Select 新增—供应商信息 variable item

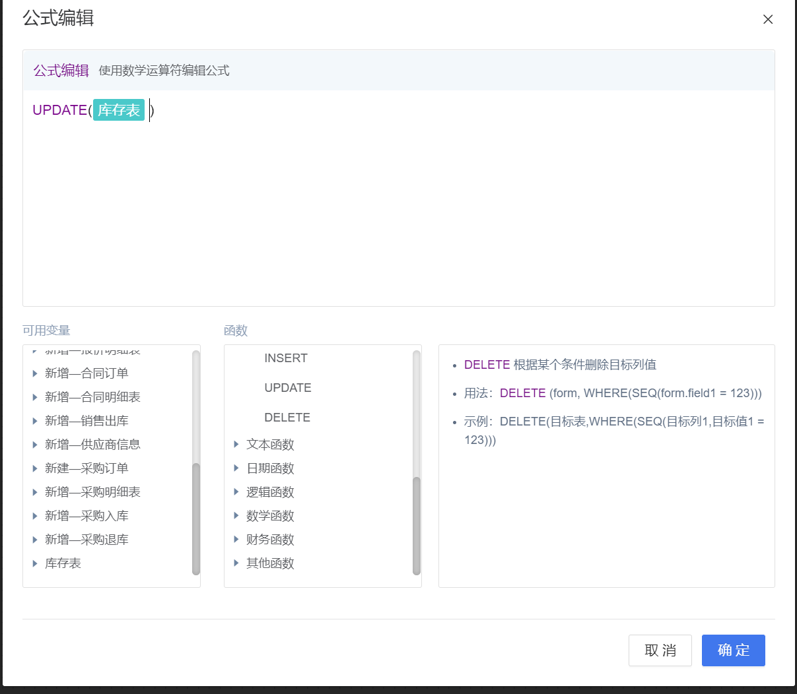point(92,445)
